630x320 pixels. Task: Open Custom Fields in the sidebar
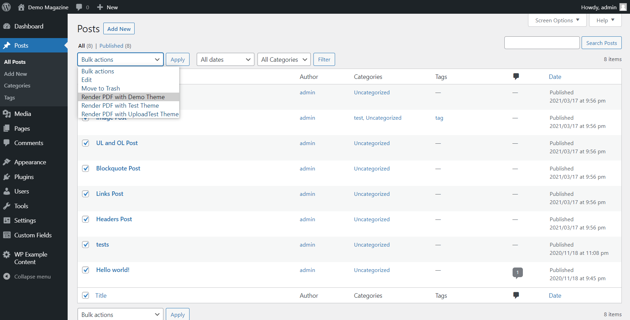[x=33, y=235]
